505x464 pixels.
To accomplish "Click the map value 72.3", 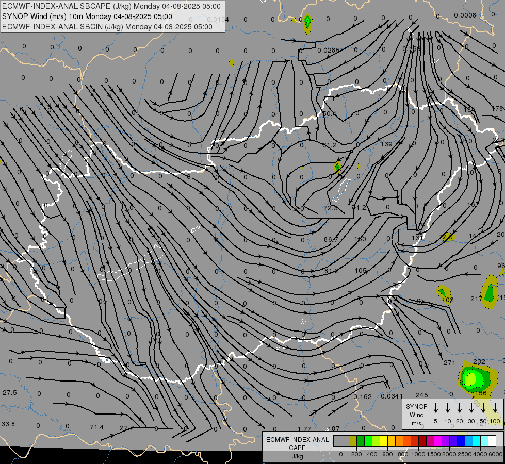I will pos(331,208).
